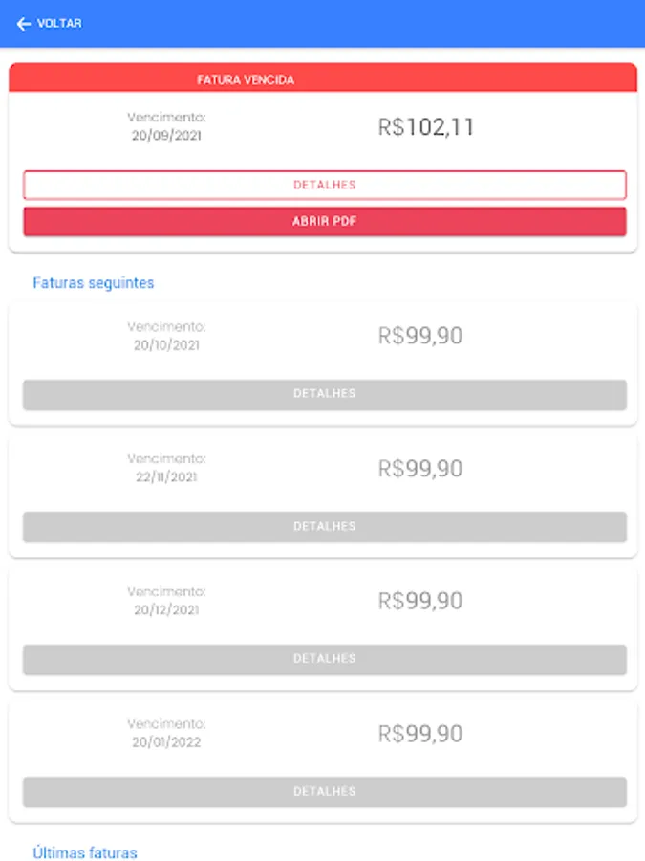This screenshot has height=861, width=645.
Task: Click the Últimas faturas section heading
Action: [x=85, y=852]
